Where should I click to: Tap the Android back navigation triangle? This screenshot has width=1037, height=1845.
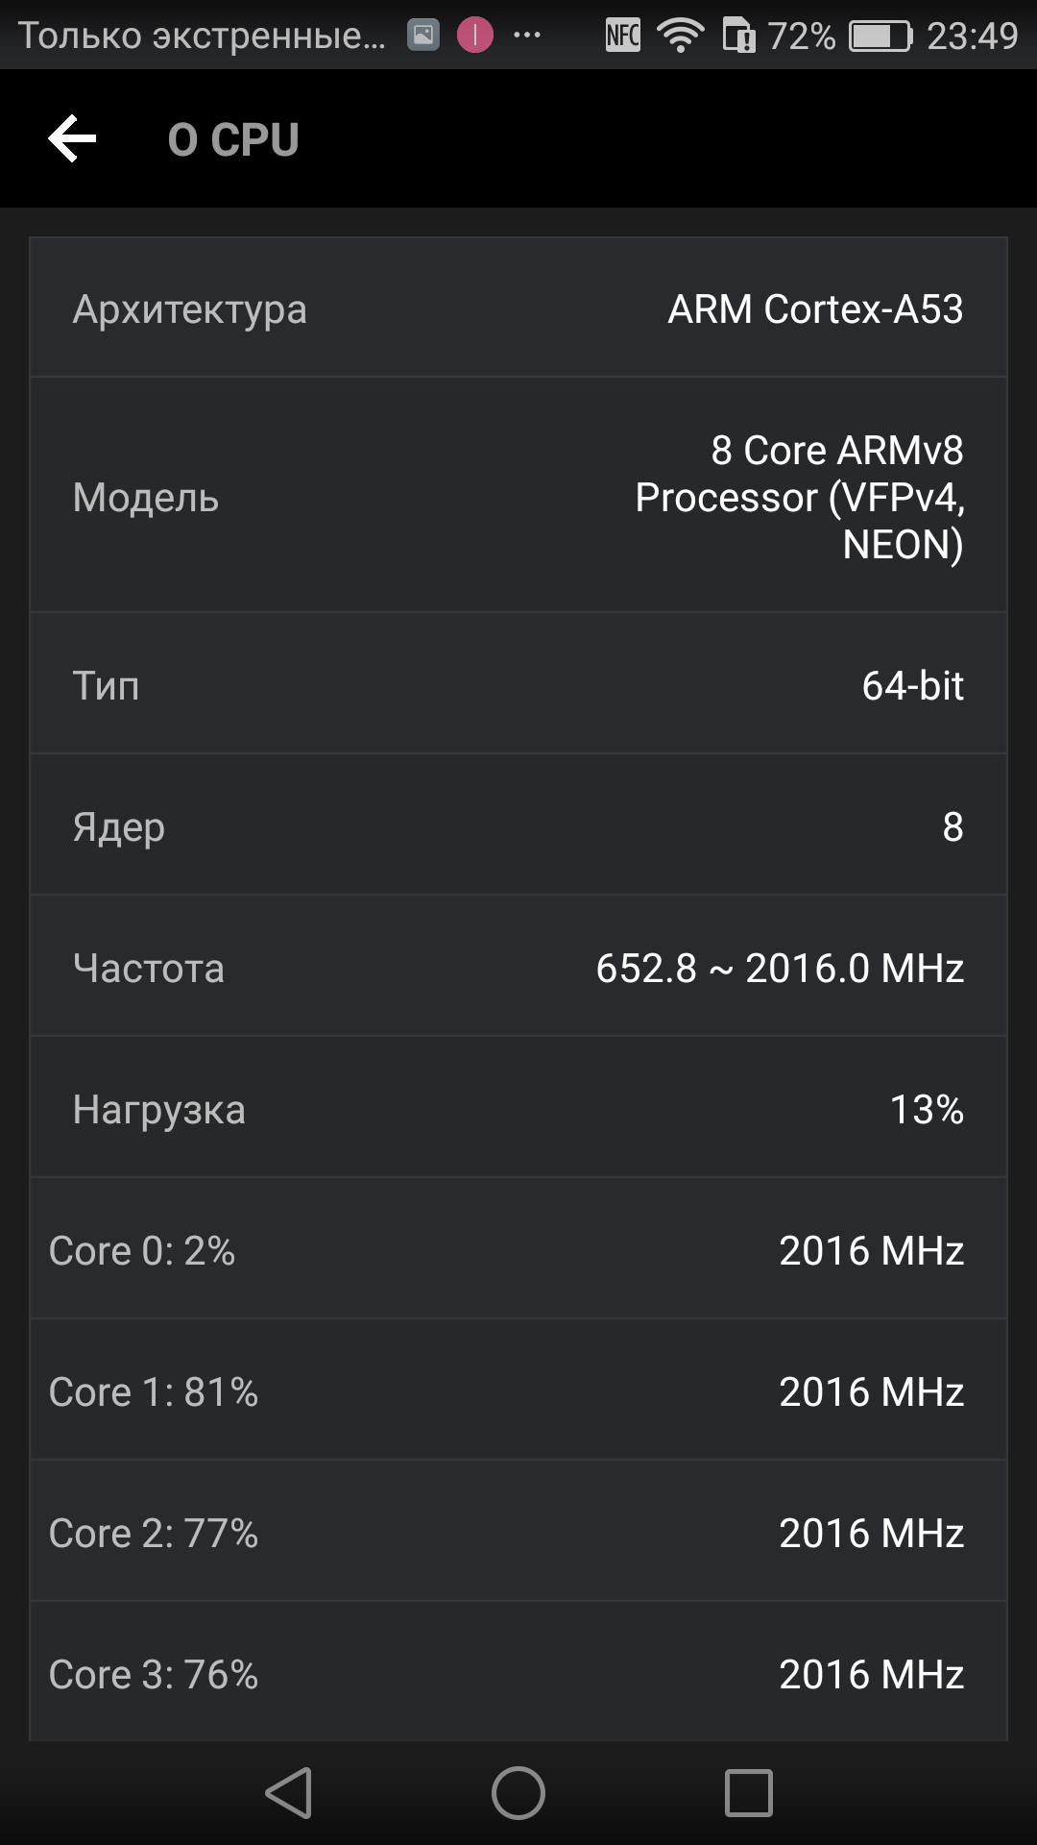[289, 1793]
